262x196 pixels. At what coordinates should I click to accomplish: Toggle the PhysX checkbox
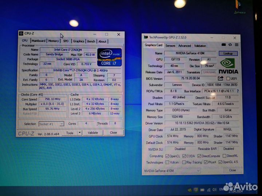[206, 162]
